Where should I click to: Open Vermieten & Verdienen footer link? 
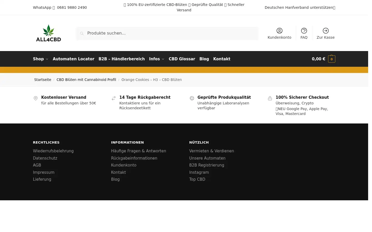coord(212,151)
